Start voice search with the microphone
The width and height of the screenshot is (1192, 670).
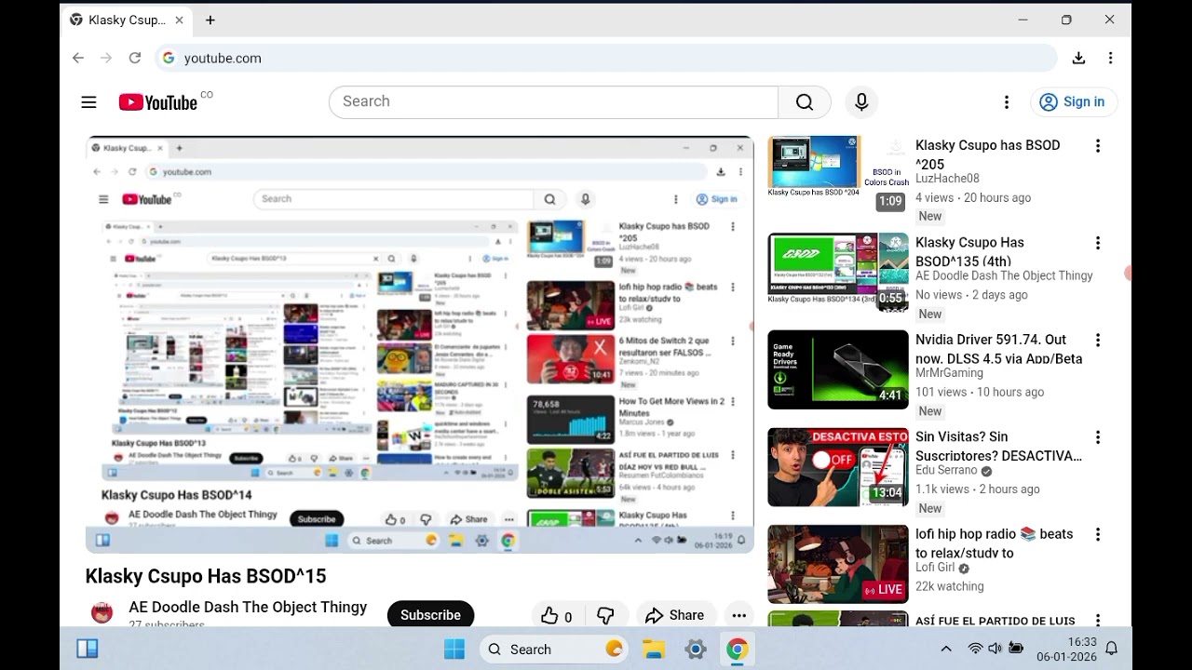(x=861, y=102)
